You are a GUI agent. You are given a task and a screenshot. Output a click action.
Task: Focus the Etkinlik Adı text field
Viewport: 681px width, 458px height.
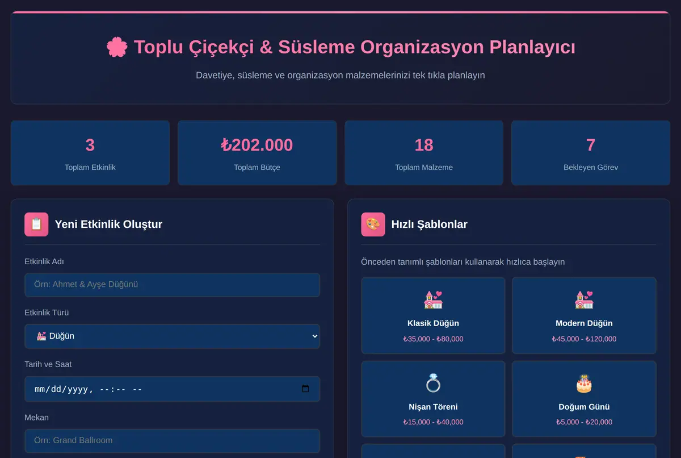coord(172,285)
